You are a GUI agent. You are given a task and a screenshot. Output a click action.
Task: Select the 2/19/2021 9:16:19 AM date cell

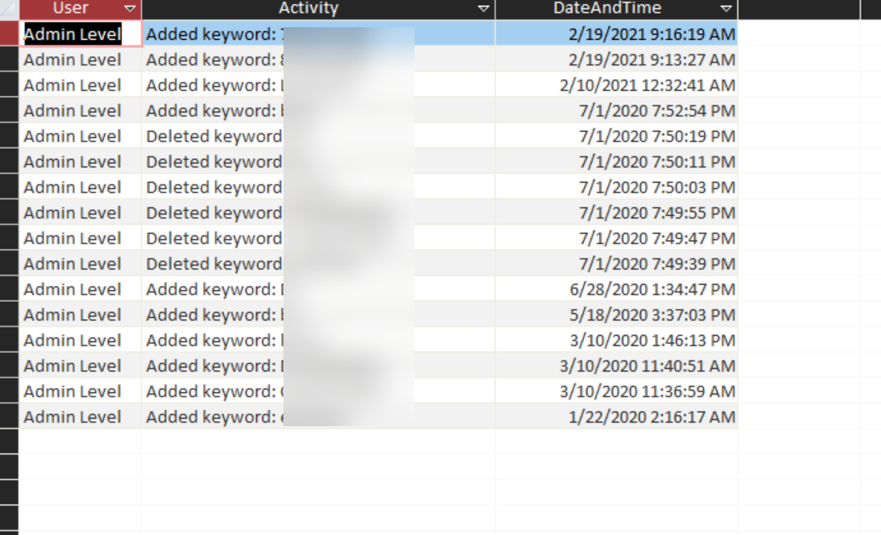coord(651,34)
